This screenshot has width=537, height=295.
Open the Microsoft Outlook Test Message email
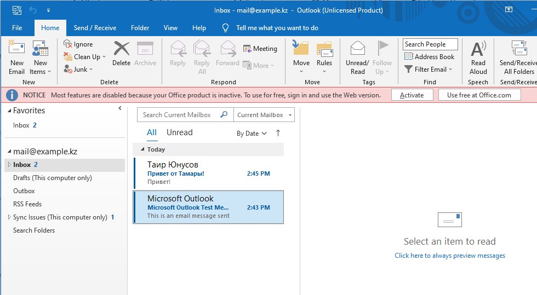pyautogui.click(x=208, y=207)
